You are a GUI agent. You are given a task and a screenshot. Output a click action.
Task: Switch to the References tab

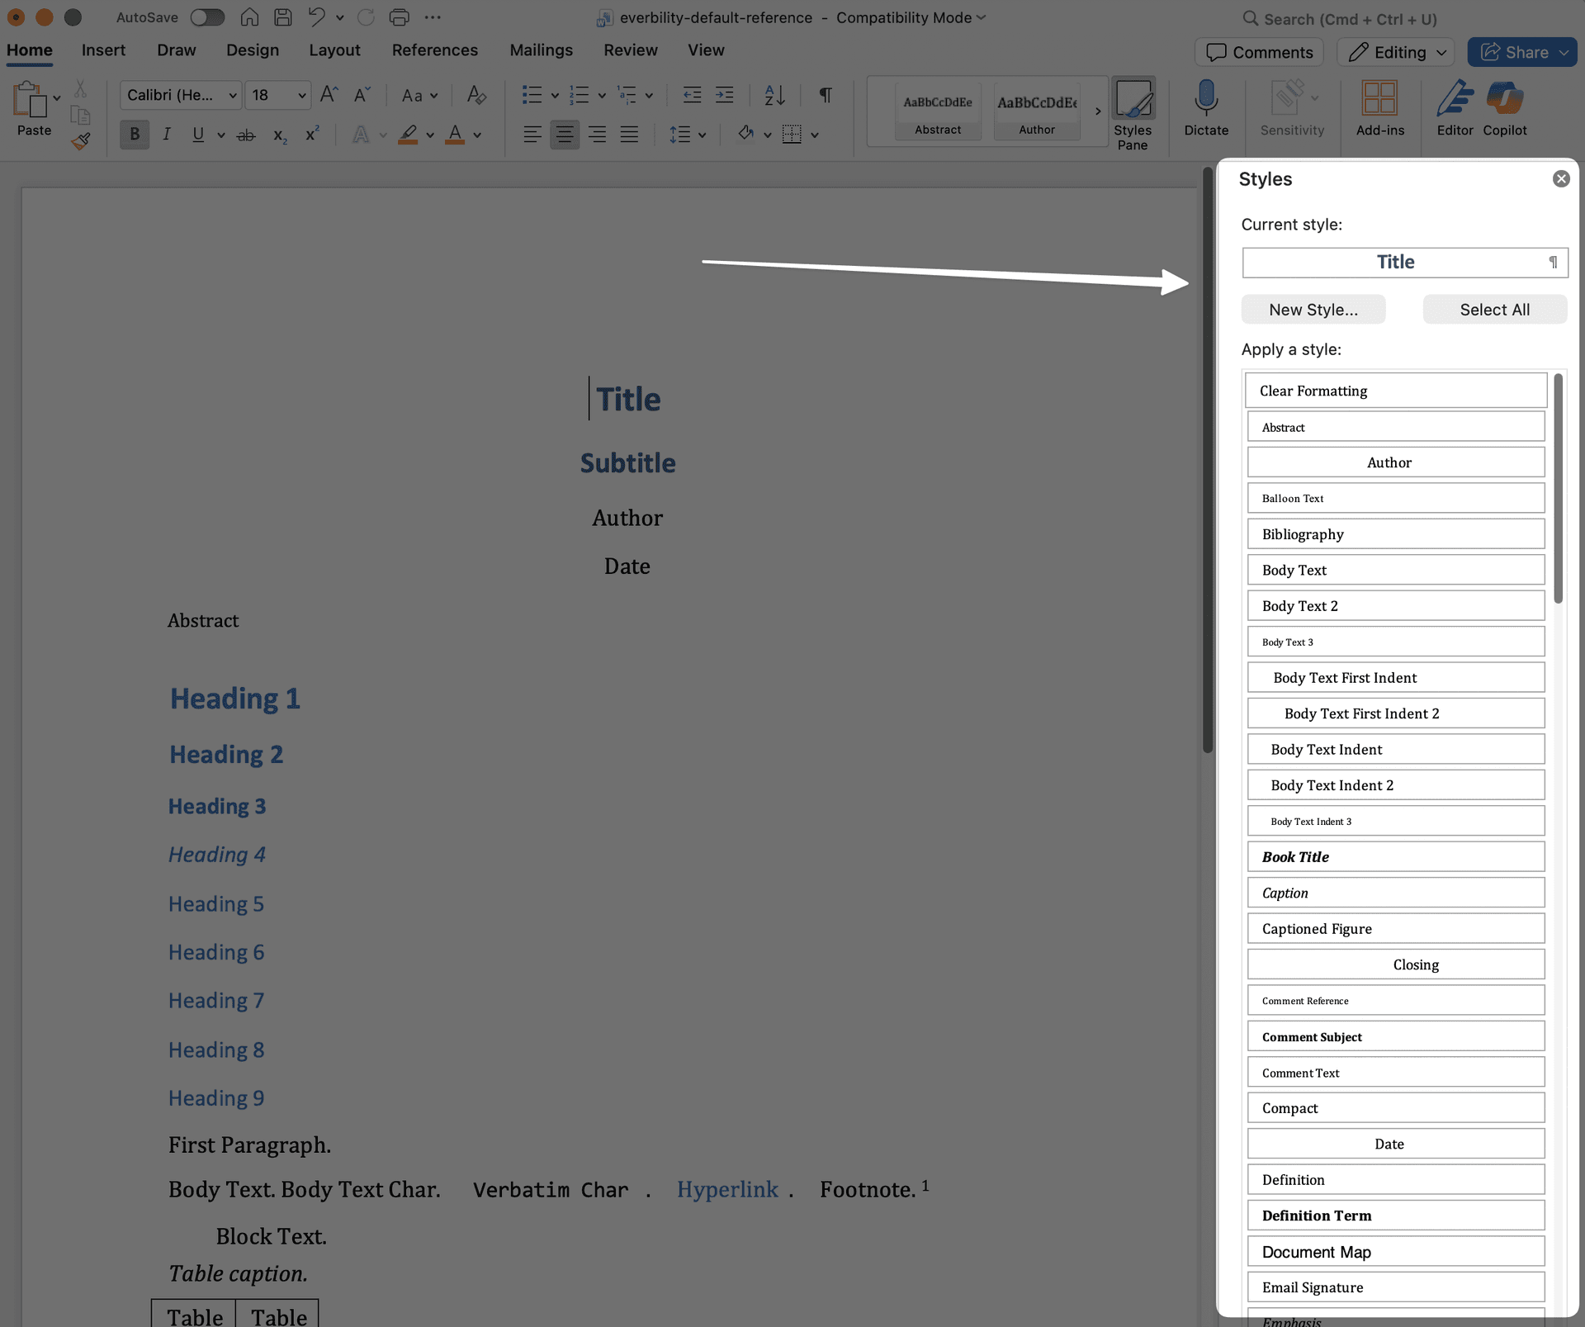(435, 50)
